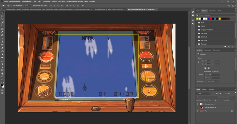Hide the Прямоугольник 1 layer
The image size is (237, 124).
pyautogui.click(x=197, y=104)
